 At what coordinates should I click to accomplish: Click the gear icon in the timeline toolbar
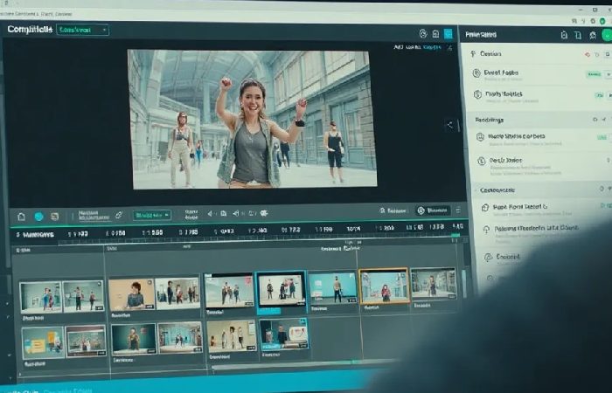tap(264, 213)
